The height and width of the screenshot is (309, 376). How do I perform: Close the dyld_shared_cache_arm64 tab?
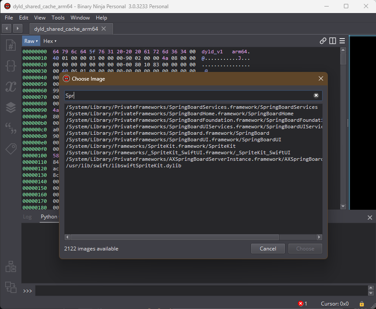[x=104, y=29]
